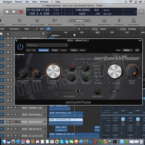Solo track 0023 - Nord Audio_2
The width and height of the screenshot is (145, 145).
pyautogui.click(x=11, y=115)
